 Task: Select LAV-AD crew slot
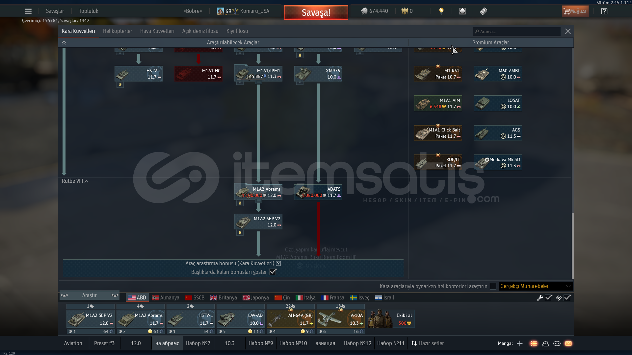[x=241, y=319]
